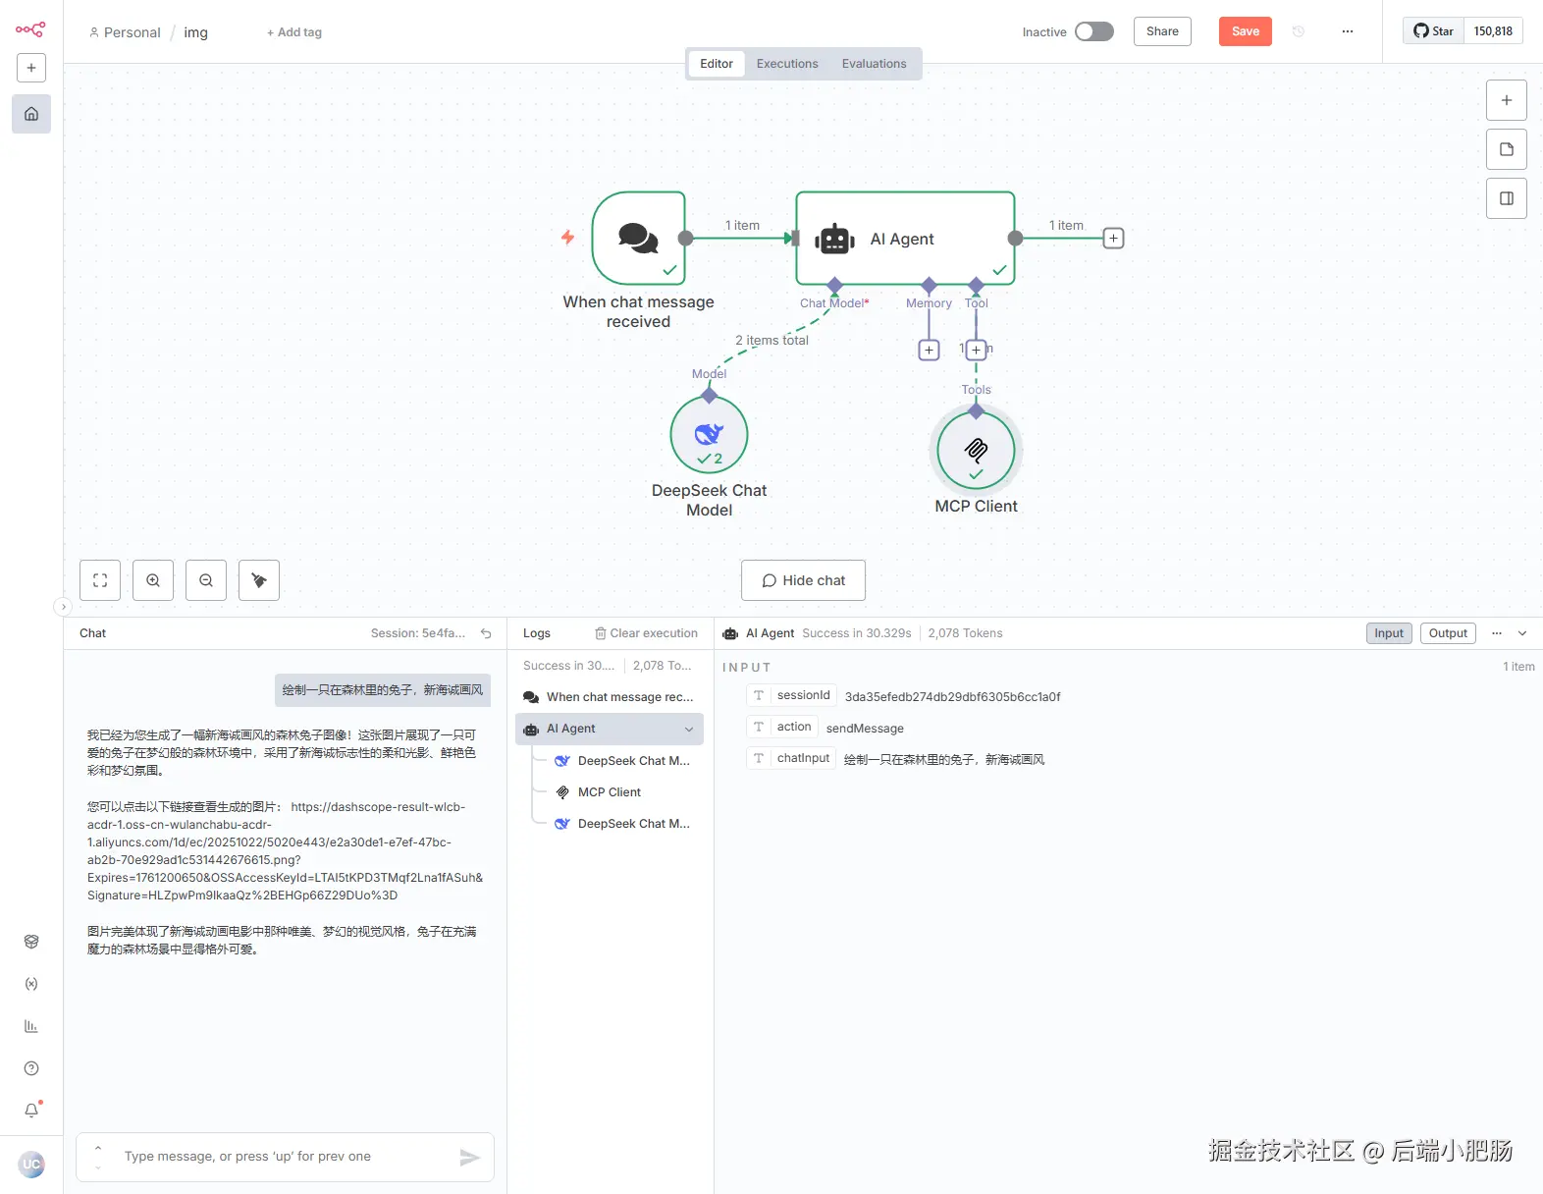Click the GitHub Star button
Viewport: 1543px width, 1194px height.
coord(1433,31)
